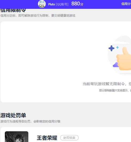View the 880分 credit score
Screen dimensions: 131x142
77,4
